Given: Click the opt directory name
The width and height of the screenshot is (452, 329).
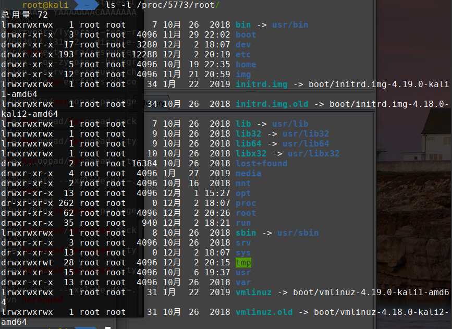Looking at the screenshot, I should coord(243,193).
